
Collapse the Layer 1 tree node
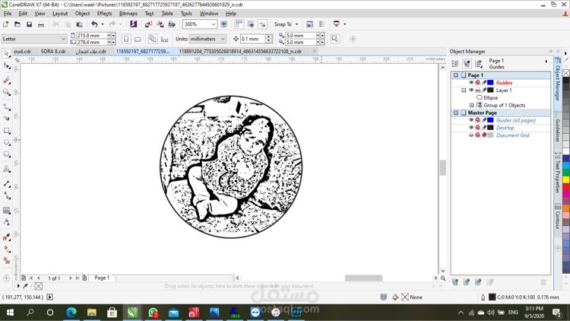tap(464, 91)
